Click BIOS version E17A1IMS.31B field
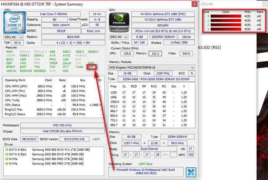This screenshot has height=180, width=268. [75, 139]
